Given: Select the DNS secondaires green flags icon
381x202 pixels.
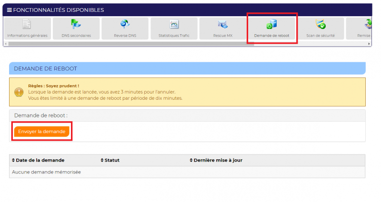Looking at the screenshot, I should pos(76,24).
